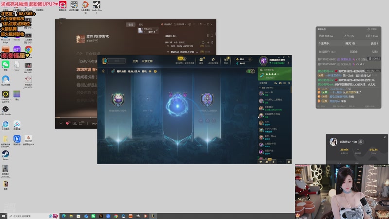Select friend Man in friends list
389x219 pixels.
coord(274,123)
